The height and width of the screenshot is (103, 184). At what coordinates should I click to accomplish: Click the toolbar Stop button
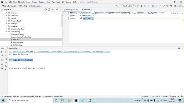(149, 6)
